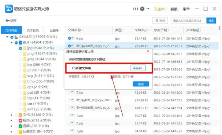Click the 保存到... button in dialog

(138, 68)
